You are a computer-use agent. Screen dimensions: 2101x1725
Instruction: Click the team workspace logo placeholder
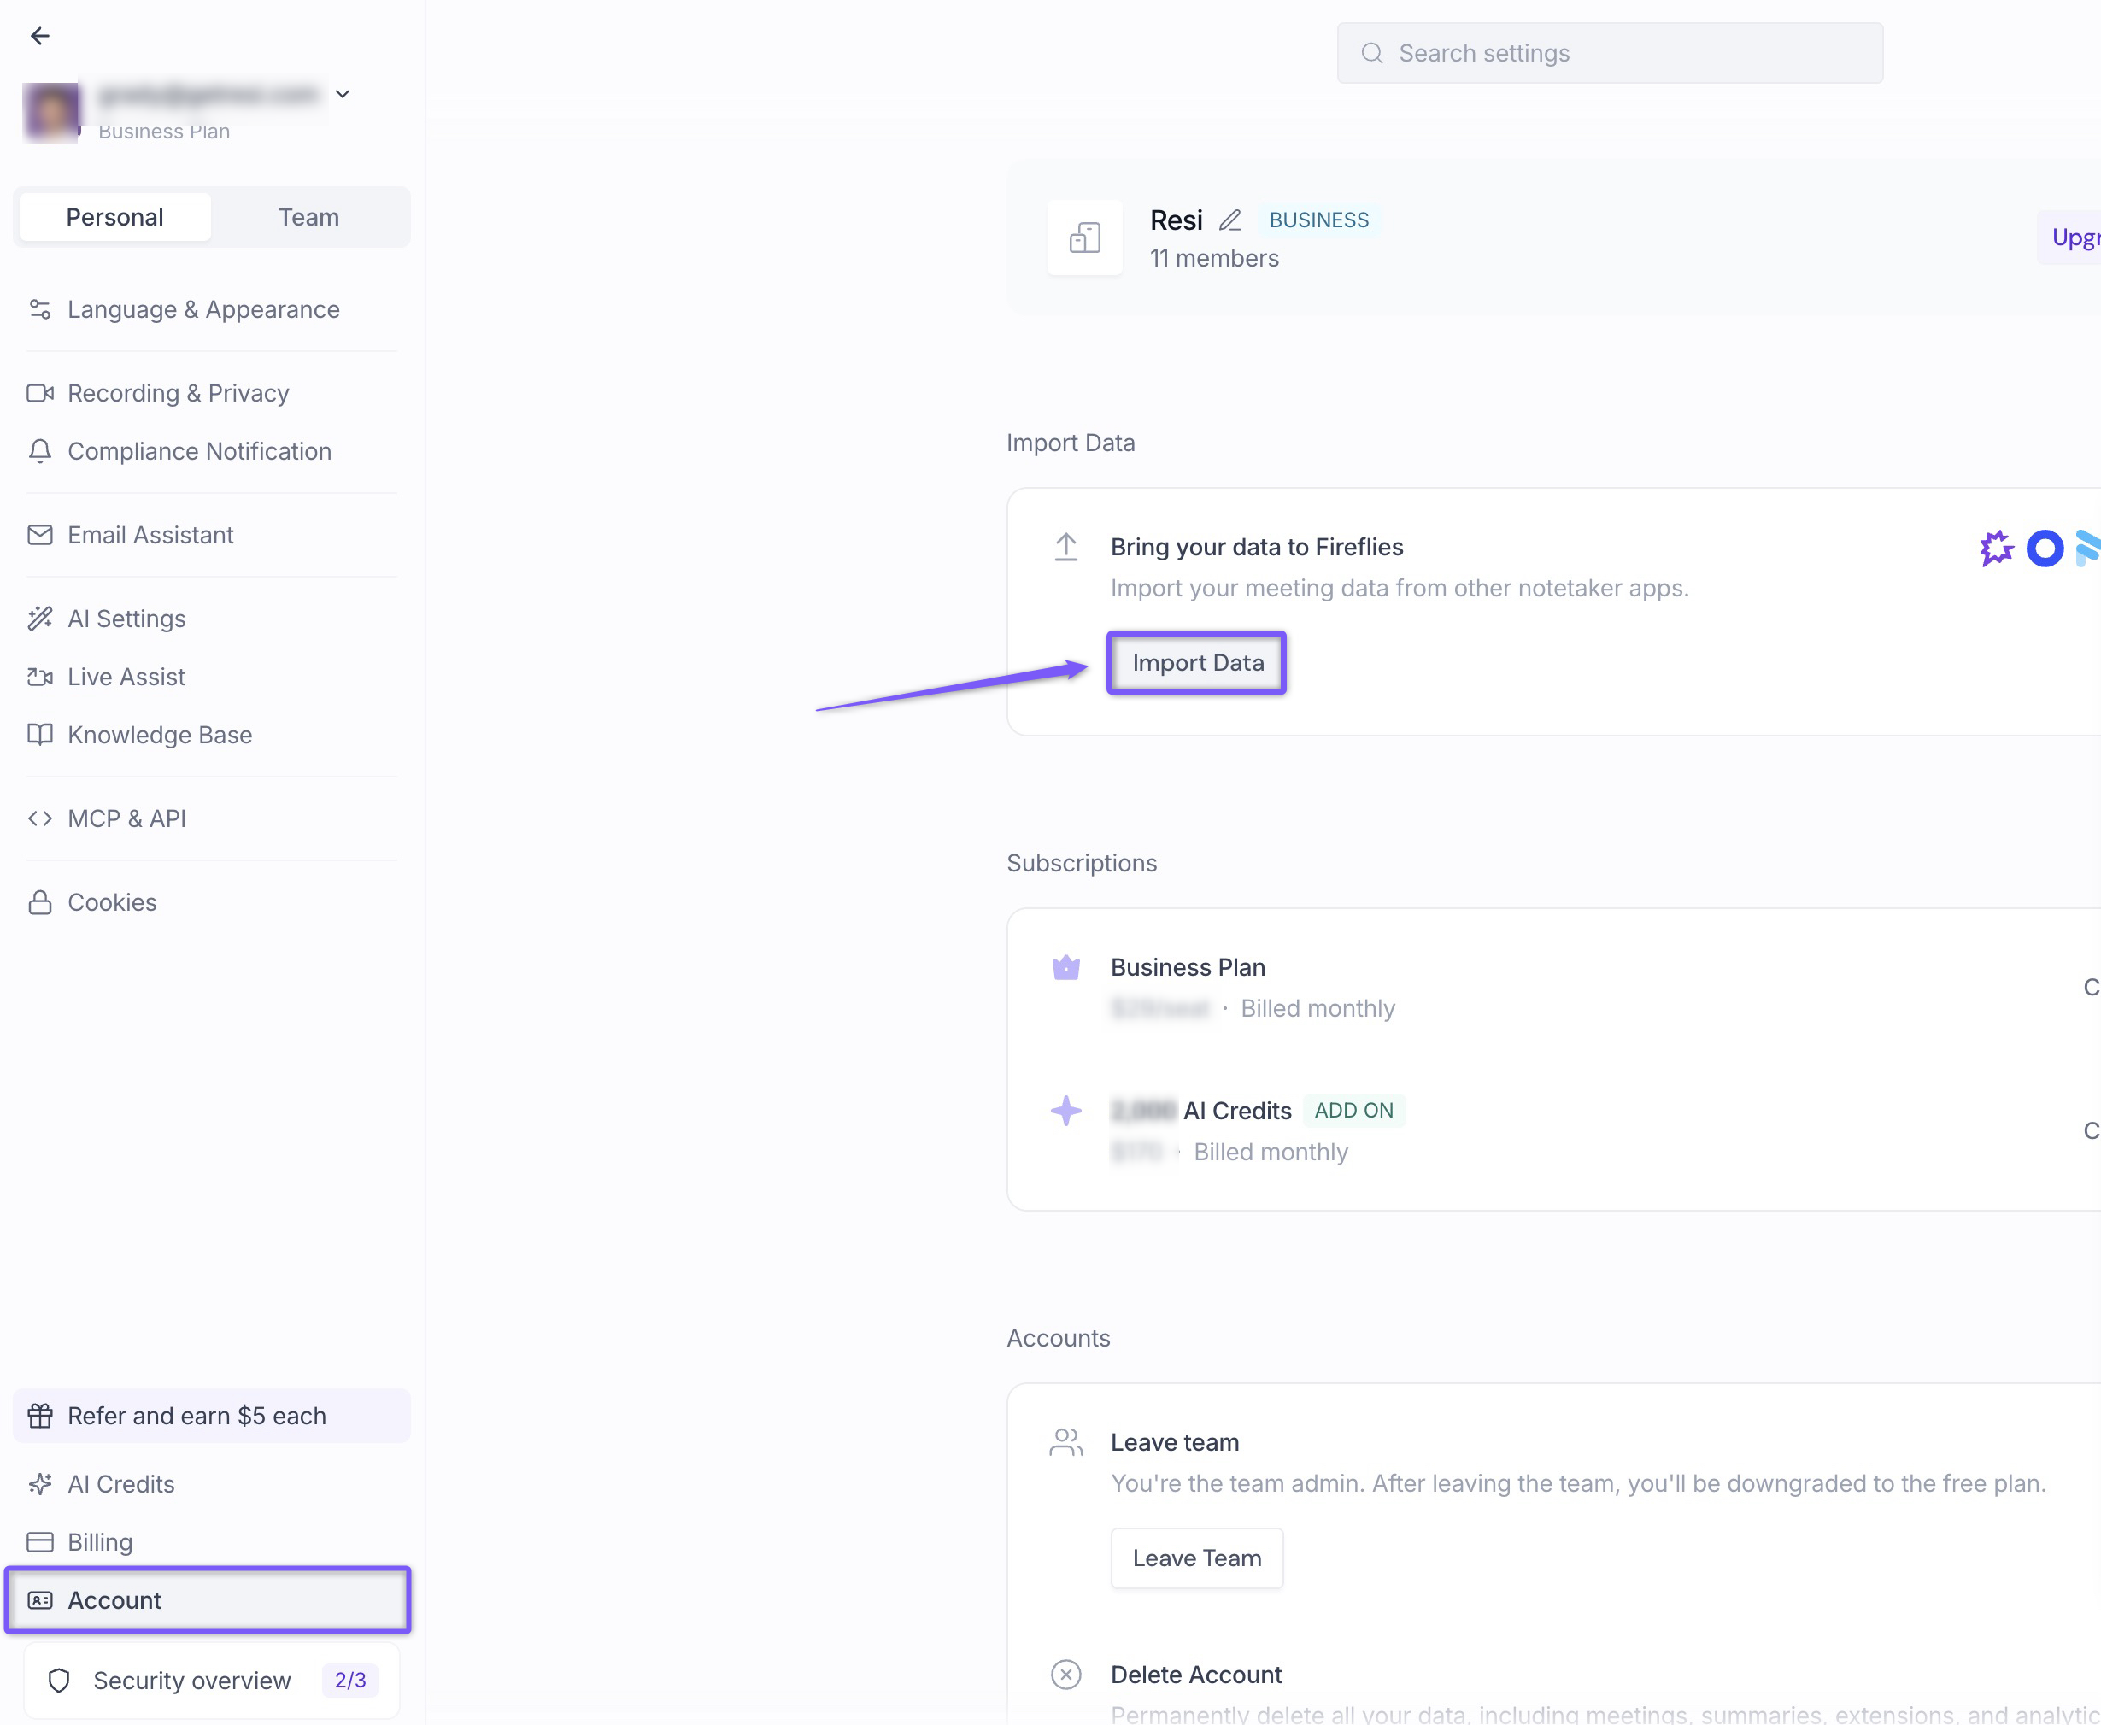(x=1084, y=238)
